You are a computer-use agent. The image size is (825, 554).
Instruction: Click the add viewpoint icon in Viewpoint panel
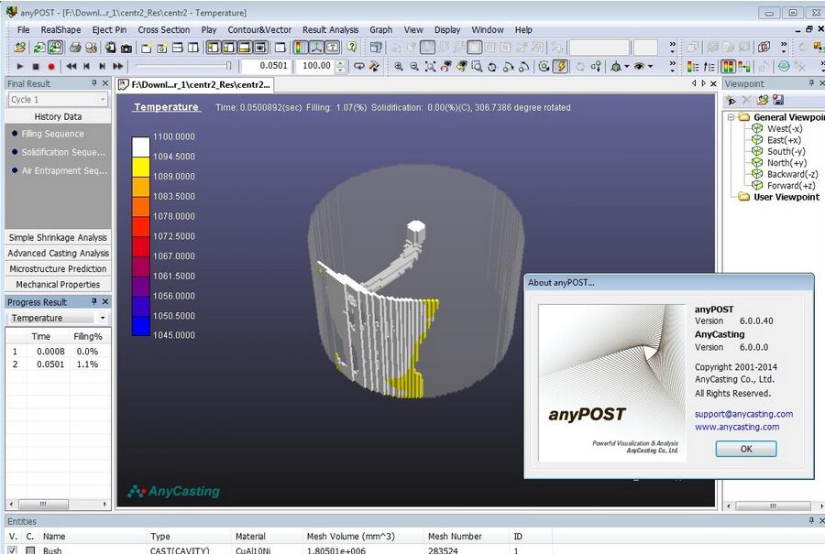click(731, 100)
